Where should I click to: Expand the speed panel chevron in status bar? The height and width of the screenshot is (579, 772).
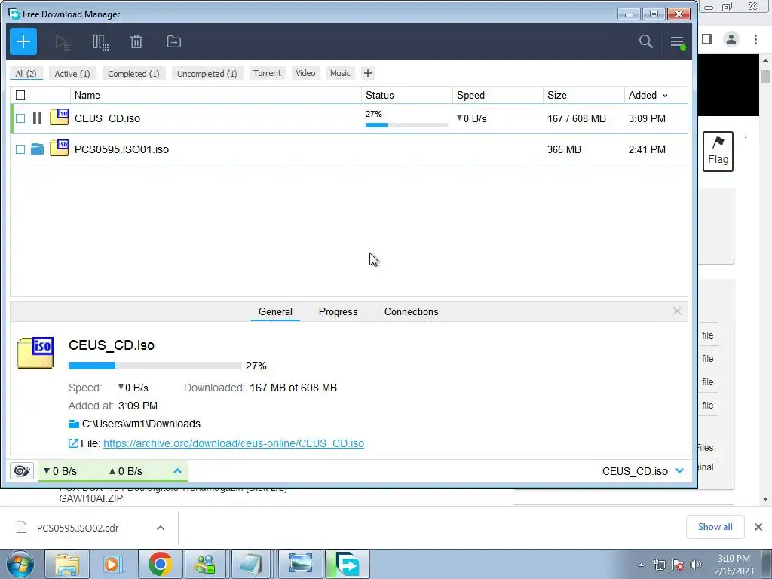tap(178, 471)
